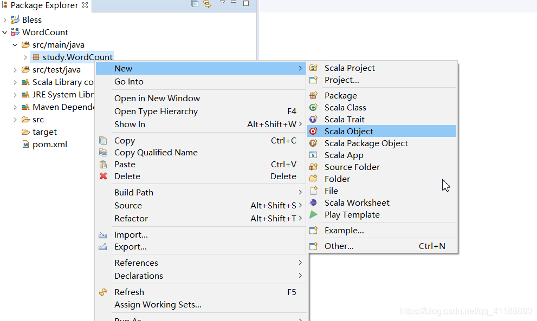537x321 pixels.
Task: Click the Package Explorer tab title
Action: tap(44, 5)
